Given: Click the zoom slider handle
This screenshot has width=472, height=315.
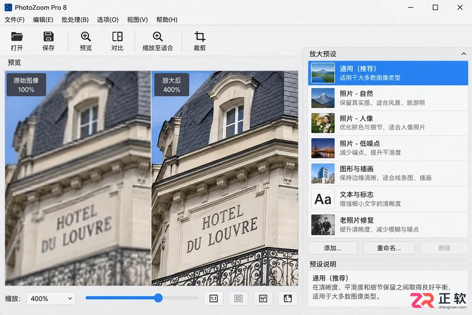Looking at the screenshot, I should click(x=158, y=298).
